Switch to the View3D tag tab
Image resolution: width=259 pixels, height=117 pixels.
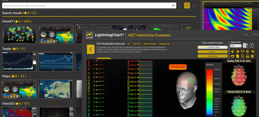click(x=137, y=44)
